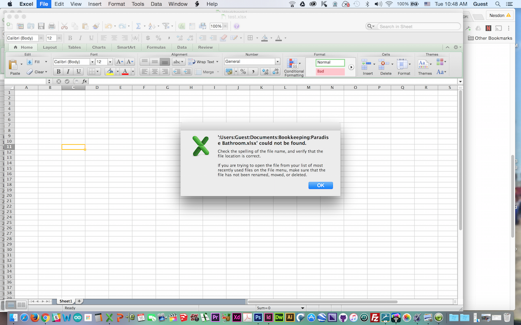The image size is (521, 325).
Task: Open the Formula Builder fx toolbar icon
Action: tap(182, 26)
